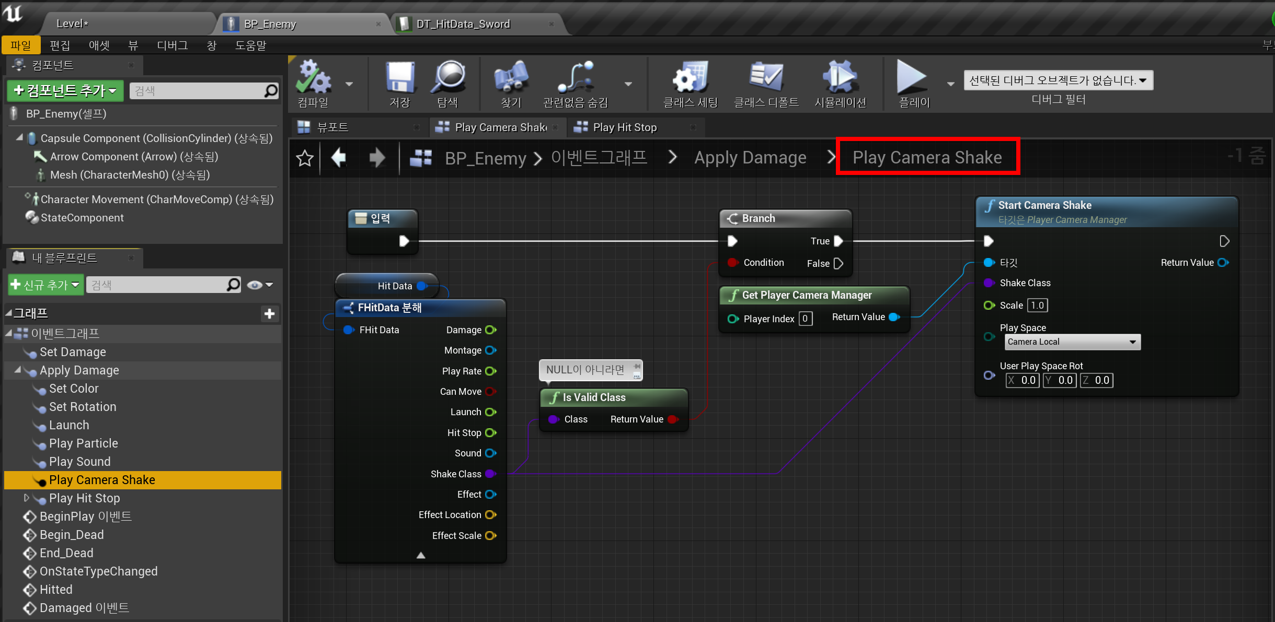This screenshot has height=622, width=1275.
Task: Collapse the Apply Damage tree item
Action: click(17, 370)
